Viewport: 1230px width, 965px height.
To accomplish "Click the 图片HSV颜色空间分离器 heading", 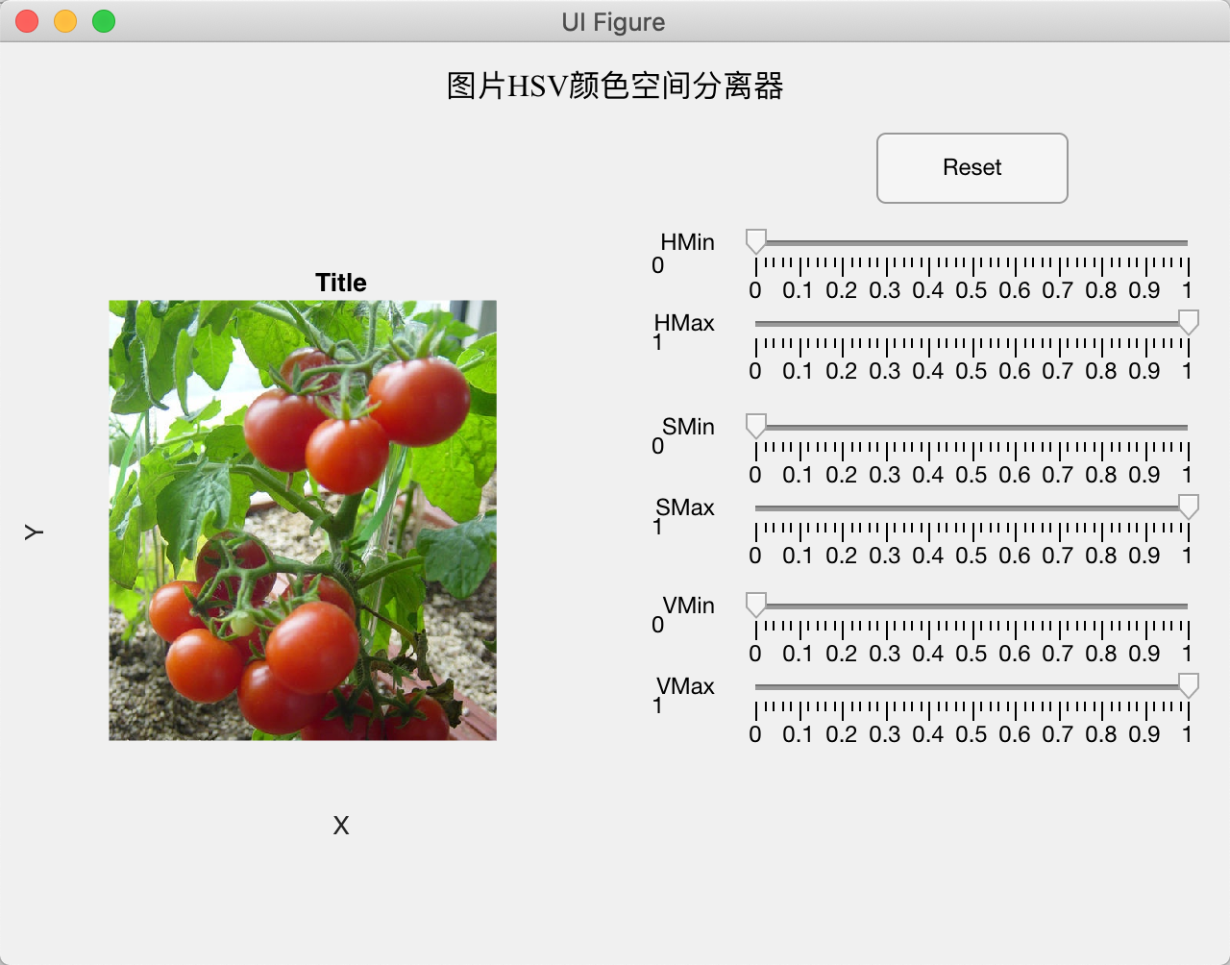I will tap(614, 87).
